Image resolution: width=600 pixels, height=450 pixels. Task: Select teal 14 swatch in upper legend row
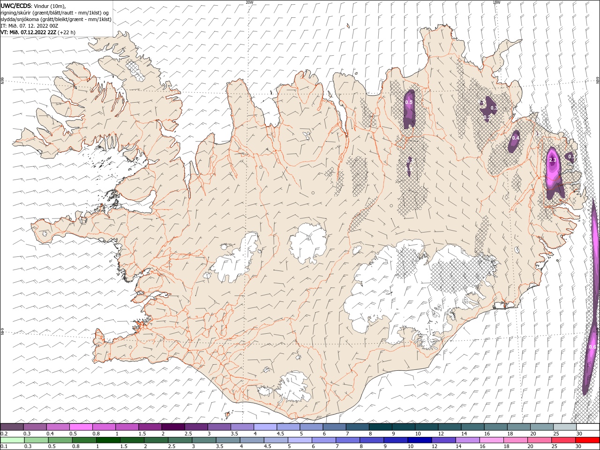pyautogui.click(x=472, y=427)
